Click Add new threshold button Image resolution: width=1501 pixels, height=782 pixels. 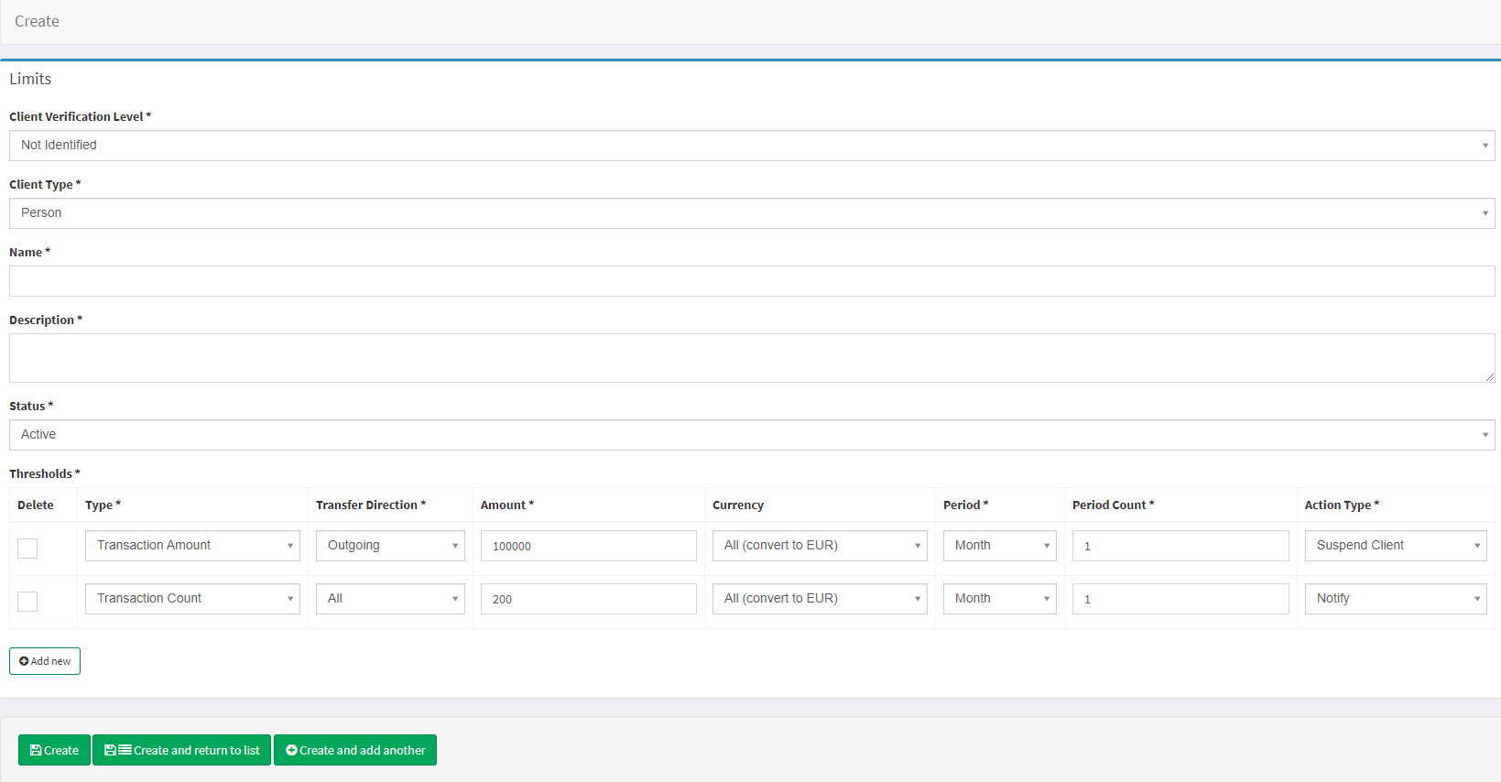pyautogui.click(x=45, y=661)
